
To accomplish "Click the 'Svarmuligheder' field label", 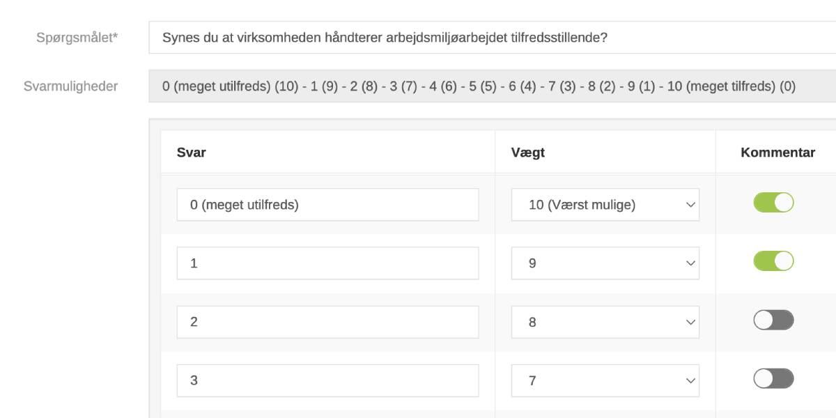I will [x=71, y=86].
